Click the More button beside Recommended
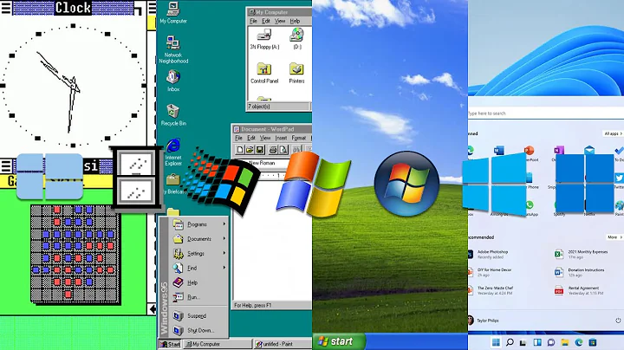Viewport: 624px width, 350px height. [614, 237]
